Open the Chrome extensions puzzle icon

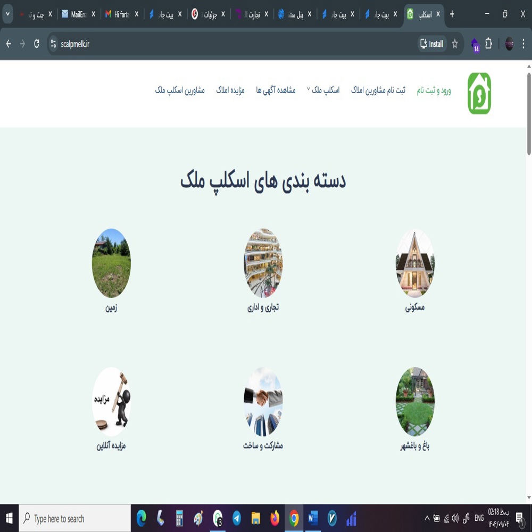point(488,44)
